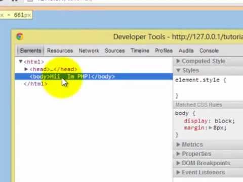Select the <html> opening tag row
Viewport: 243px width, 182px height.
(94, 62)
